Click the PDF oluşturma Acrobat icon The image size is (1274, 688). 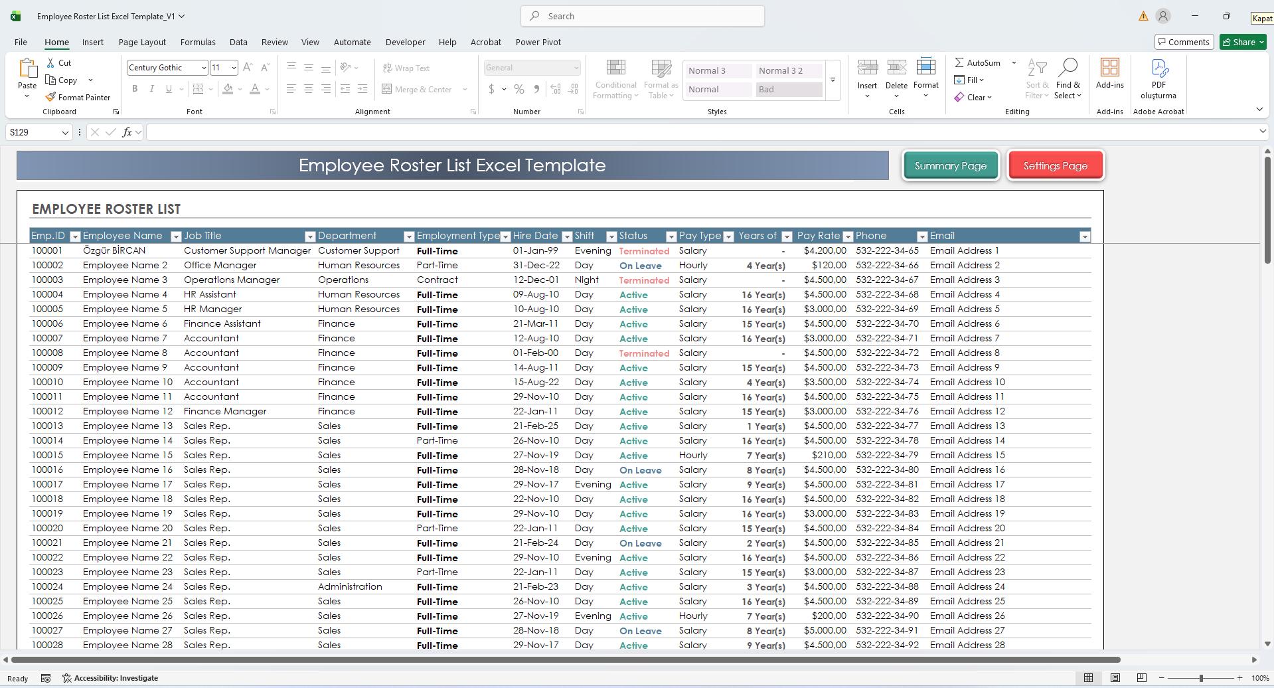[x=1158, y=68]
